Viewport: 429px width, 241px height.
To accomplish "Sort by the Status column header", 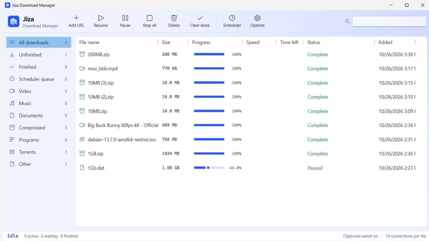I will point(313,42).
